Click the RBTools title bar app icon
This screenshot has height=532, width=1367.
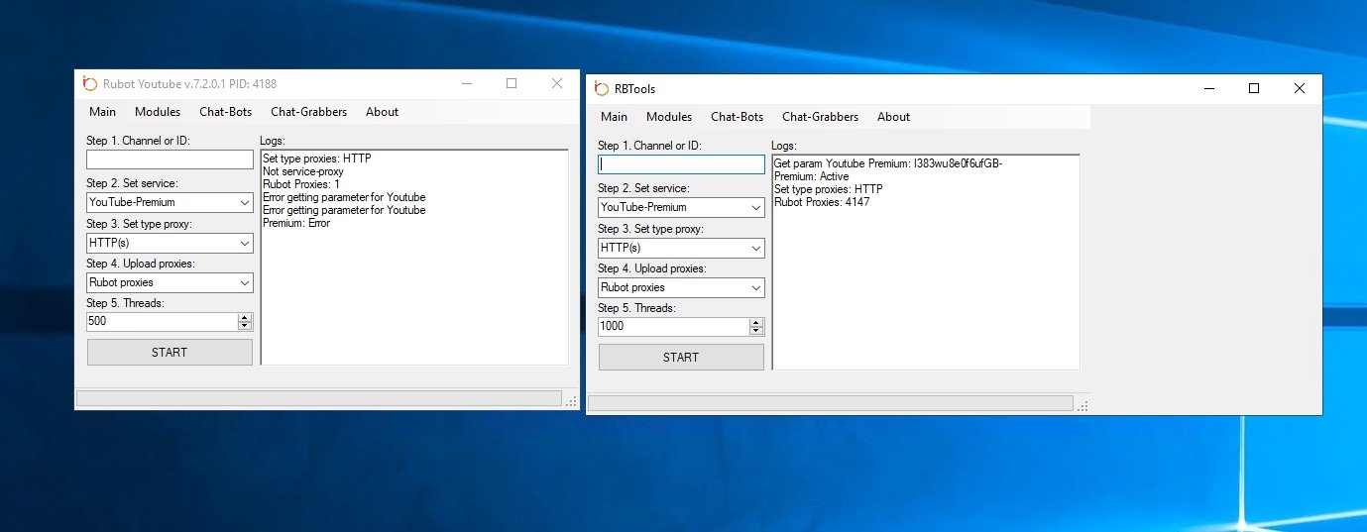pyautogui.click(x=601, y=89)
